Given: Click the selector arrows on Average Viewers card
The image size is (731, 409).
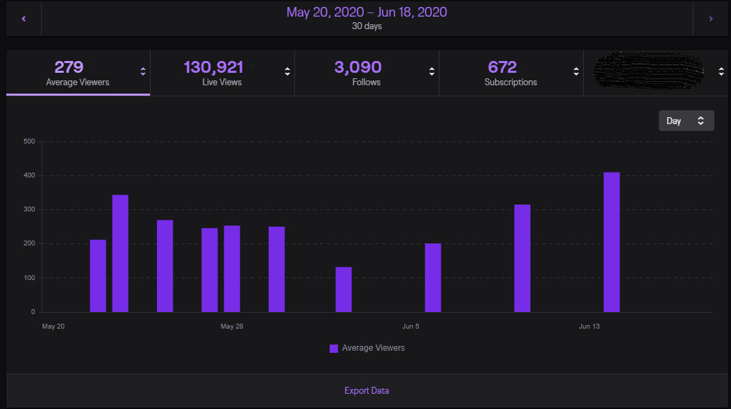Looking at the screenshot, I should (143, 71).
